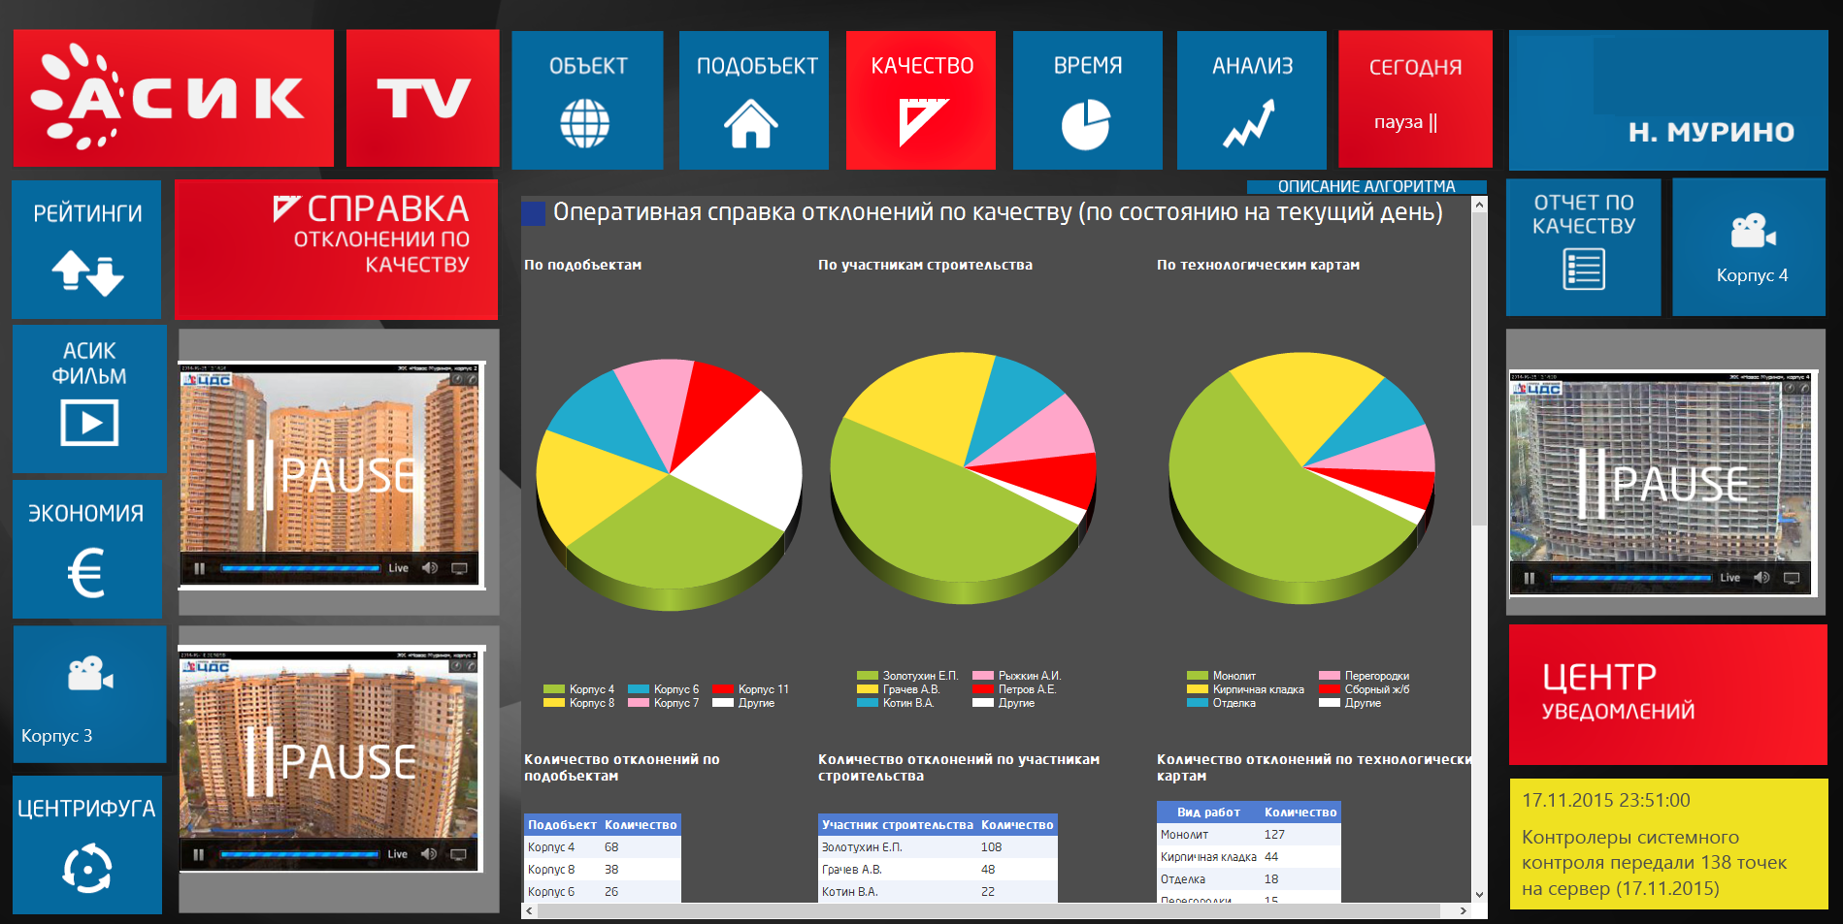Click the Золотухин Е.П. legend swatch
The width and height of the screenshot is (1843, 924).
[x=867, y=676]
